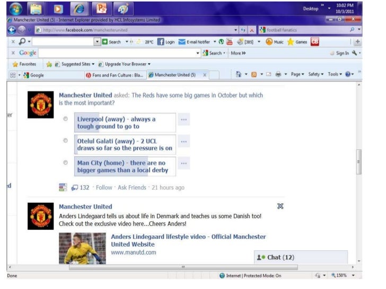The height and width of the screenshot is (289, 386).
Task: Switch to the Internet Explorer taskbar button
Action: point(80,9)
